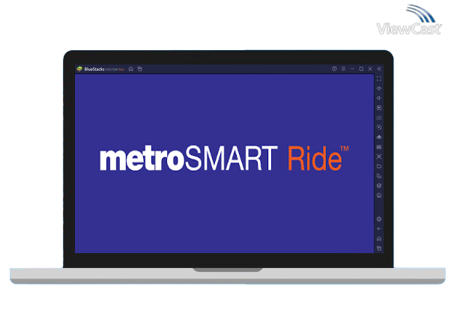The image size is (451, 310).
Task: Minimize the BlueStacks window
Action: 352,69
